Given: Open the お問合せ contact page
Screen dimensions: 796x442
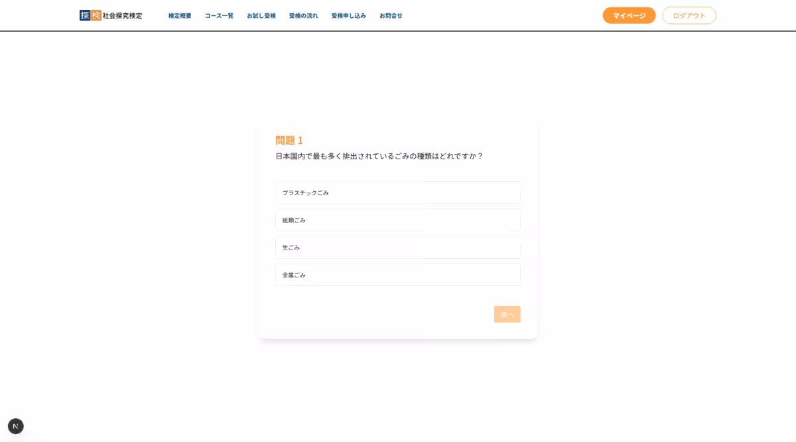Looking at the screenshot, I should tap(391, 15).
